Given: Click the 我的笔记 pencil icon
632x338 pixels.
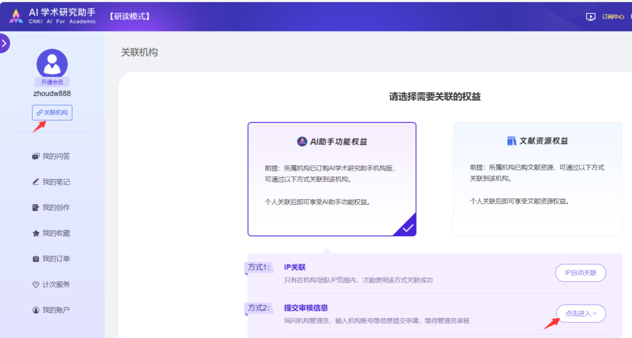Looking at the screenshot, I should (35, 182).
